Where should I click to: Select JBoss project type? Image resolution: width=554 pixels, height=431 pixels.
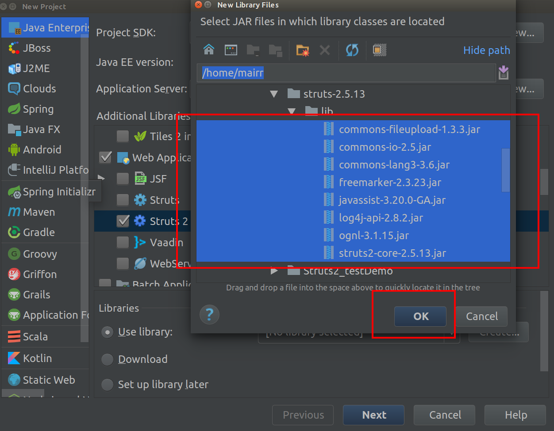click(45, 48)
